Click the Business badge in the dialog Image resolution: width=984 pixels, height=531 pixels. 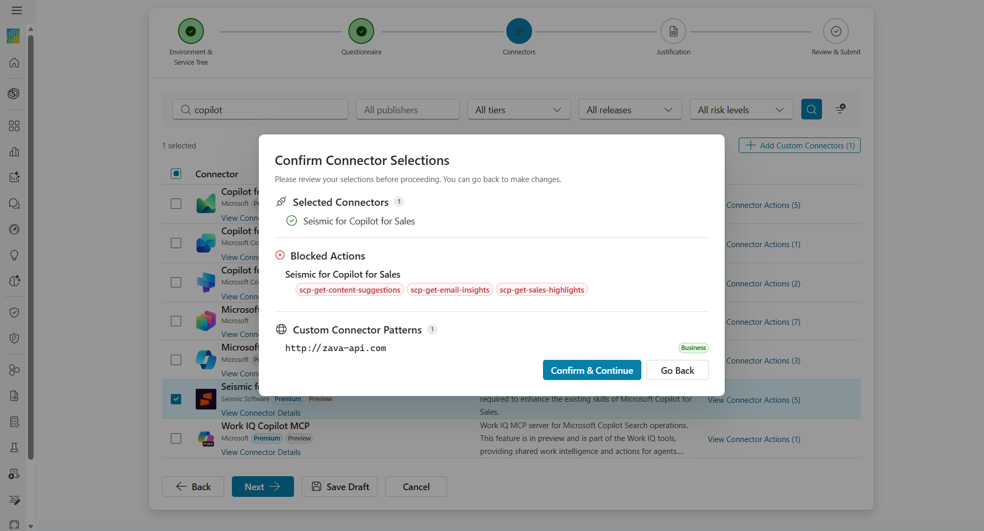click(694, 348)
